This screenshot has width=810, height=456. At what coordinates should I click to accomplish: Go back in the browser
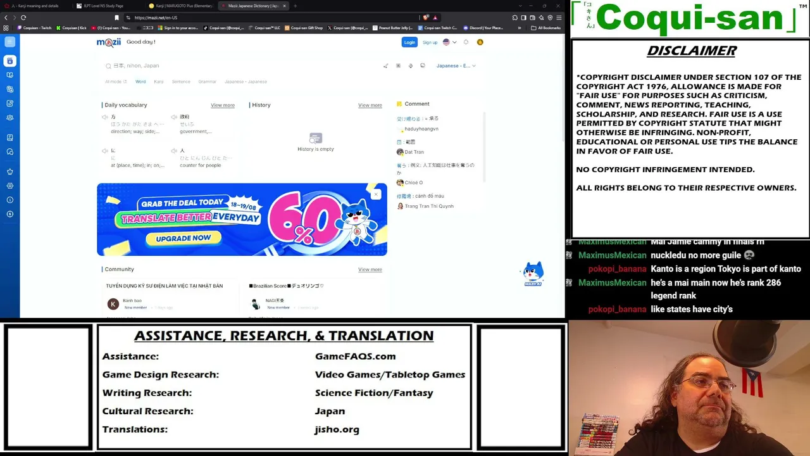pyautogui.click(x=6, y=18)
